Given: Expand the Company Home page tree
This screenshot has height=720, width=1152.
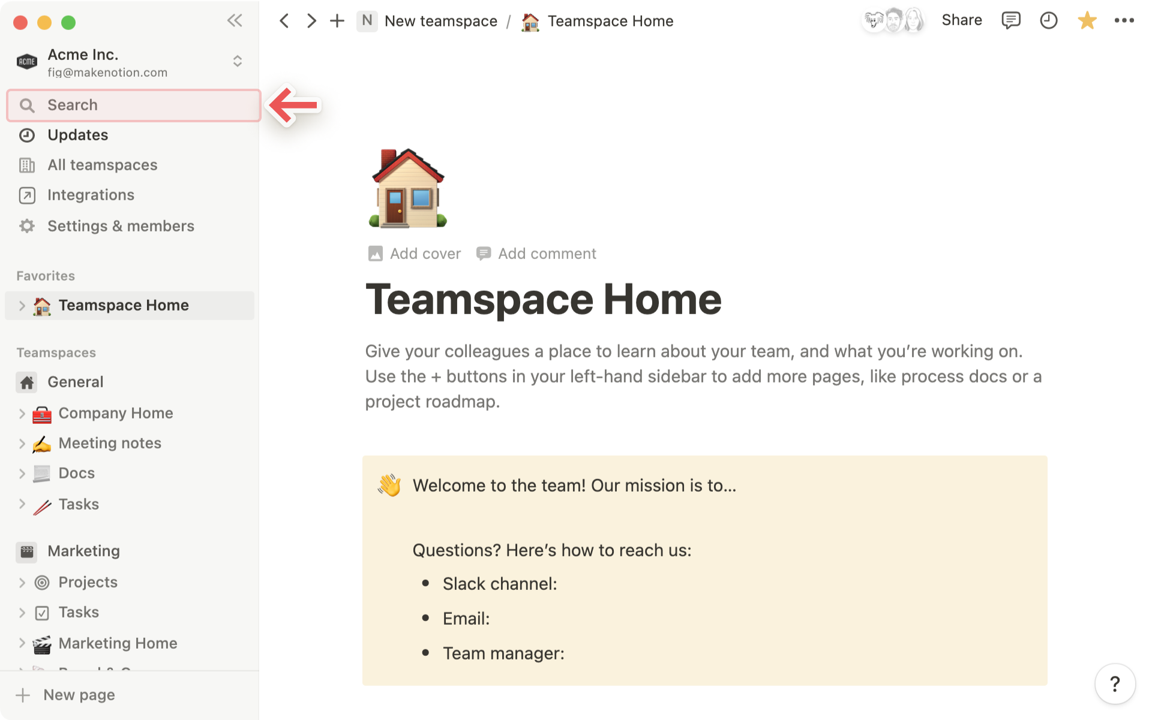Looking at the screenshot, I should pos(22,414).
